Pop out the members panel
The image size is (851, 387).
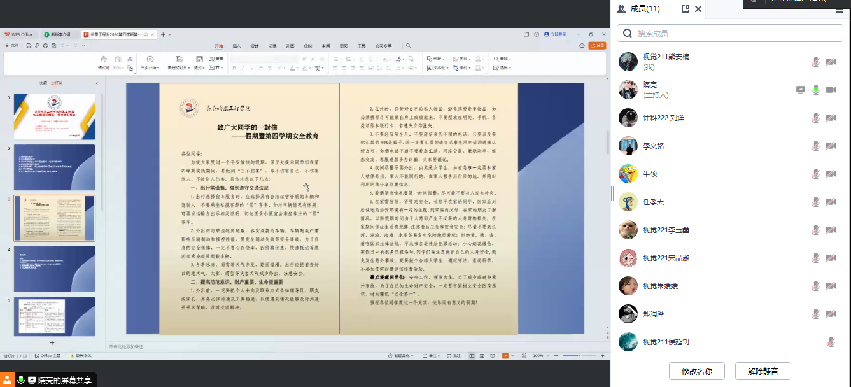tap(686, 9)
